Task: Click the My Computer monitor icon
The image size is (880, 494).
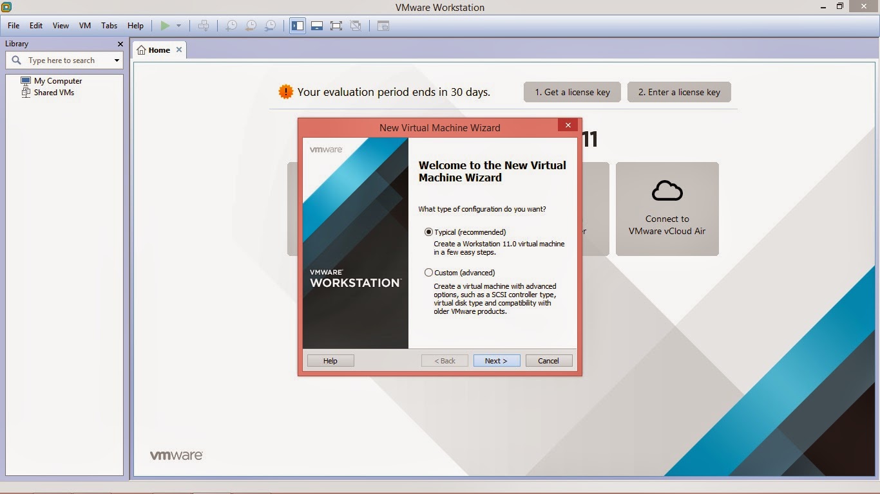Action: pos(26,81)
